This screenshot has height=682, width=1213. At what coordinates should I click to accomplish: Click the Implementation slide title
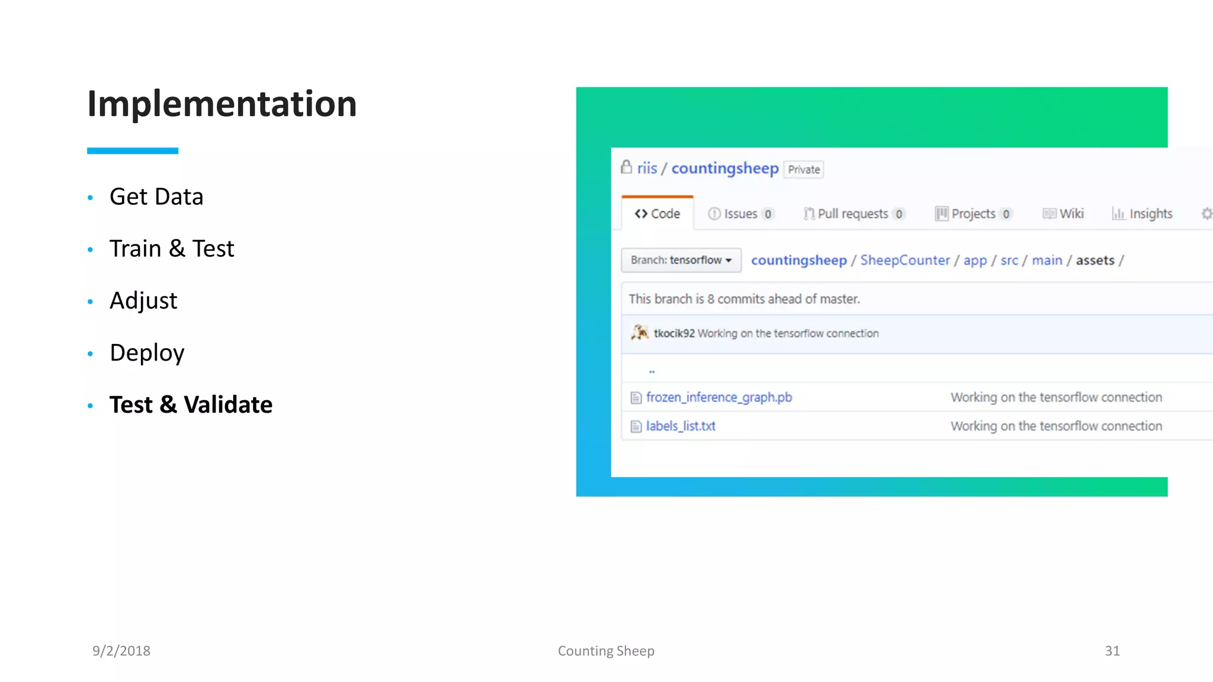tap(222, 104)
